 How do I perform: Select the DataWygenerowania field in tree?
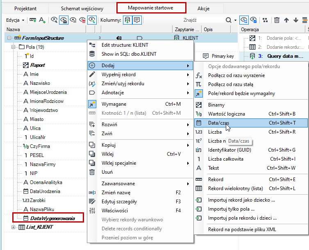52,218
